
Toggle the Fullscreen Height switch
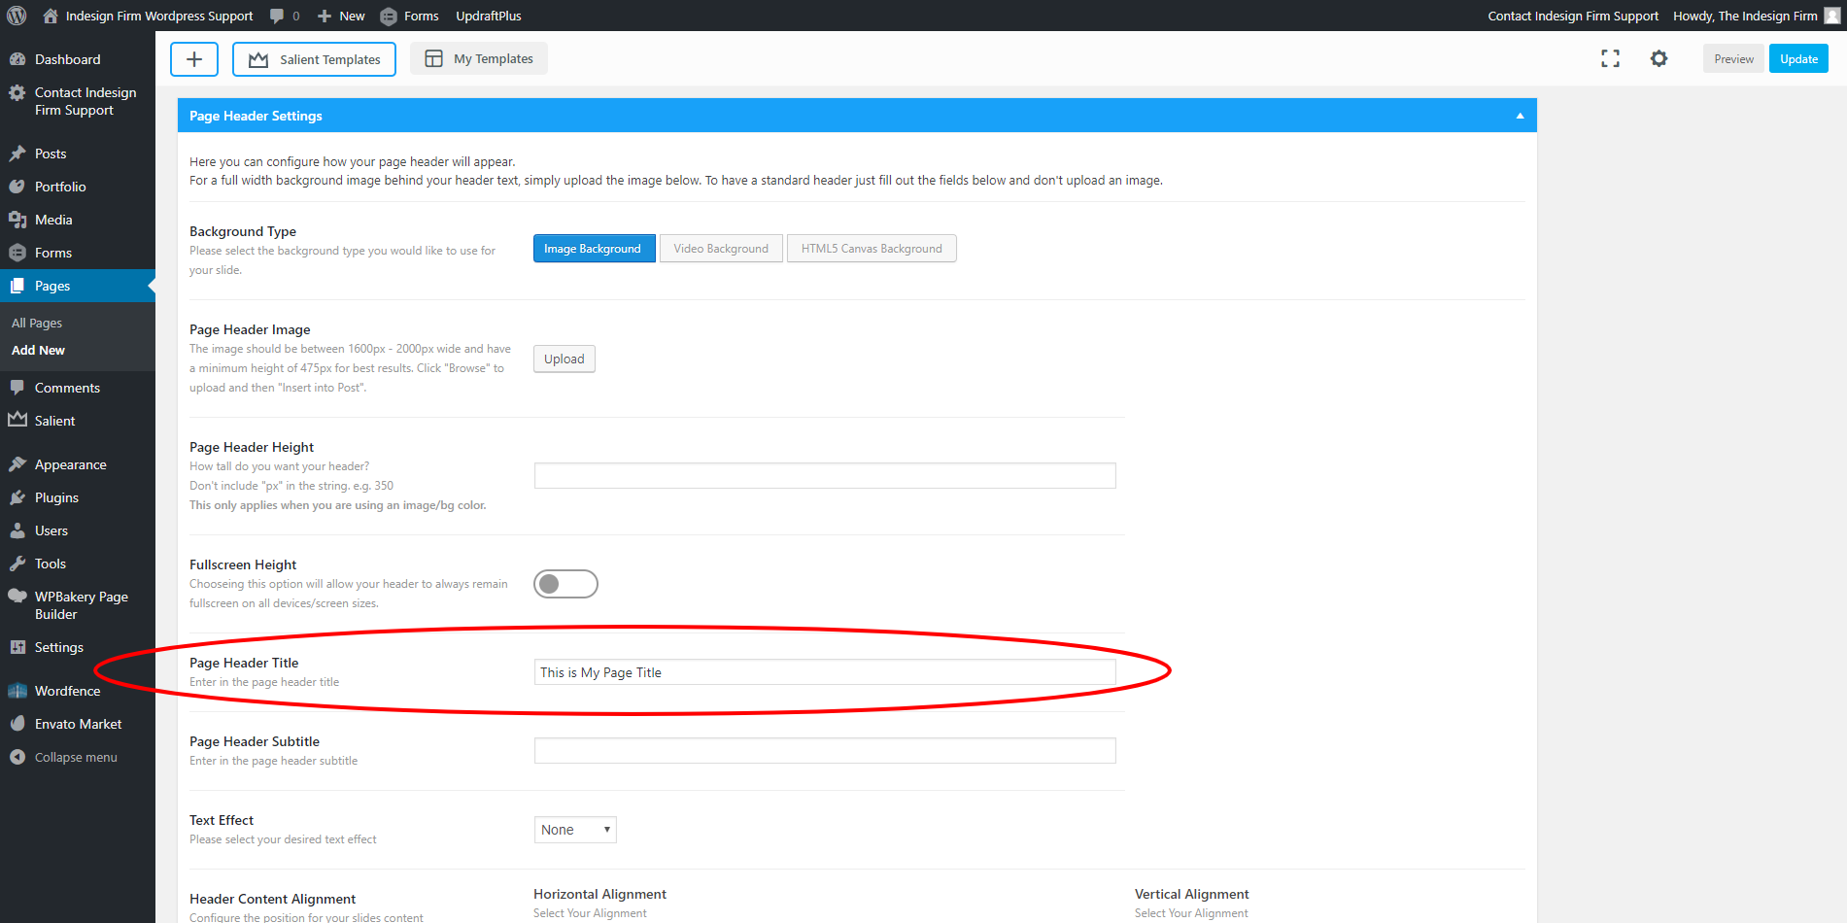coord(565,584)
